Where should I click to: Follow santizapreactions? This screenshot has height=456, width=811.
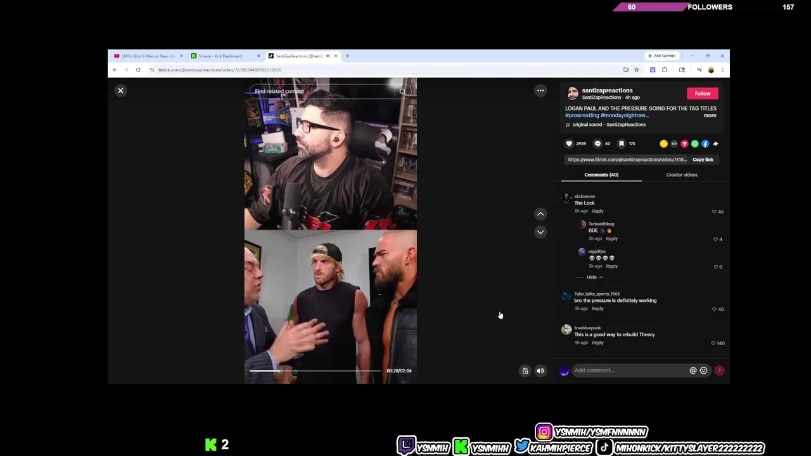click(703, 94)
